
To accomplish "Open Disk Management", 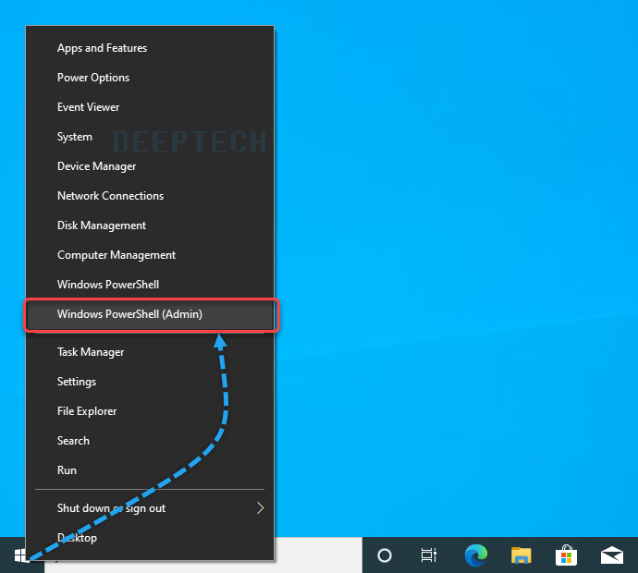I will [x=150, y=226].
